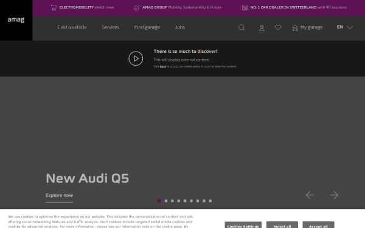
Task: Open the favorites heart icon
Action: click(278, 27)
